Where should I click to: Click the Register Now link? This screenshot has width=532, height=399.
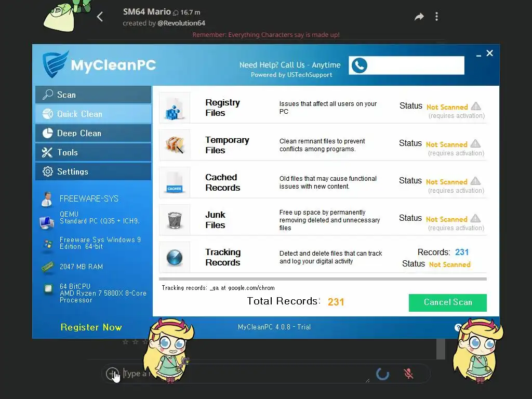91,327
